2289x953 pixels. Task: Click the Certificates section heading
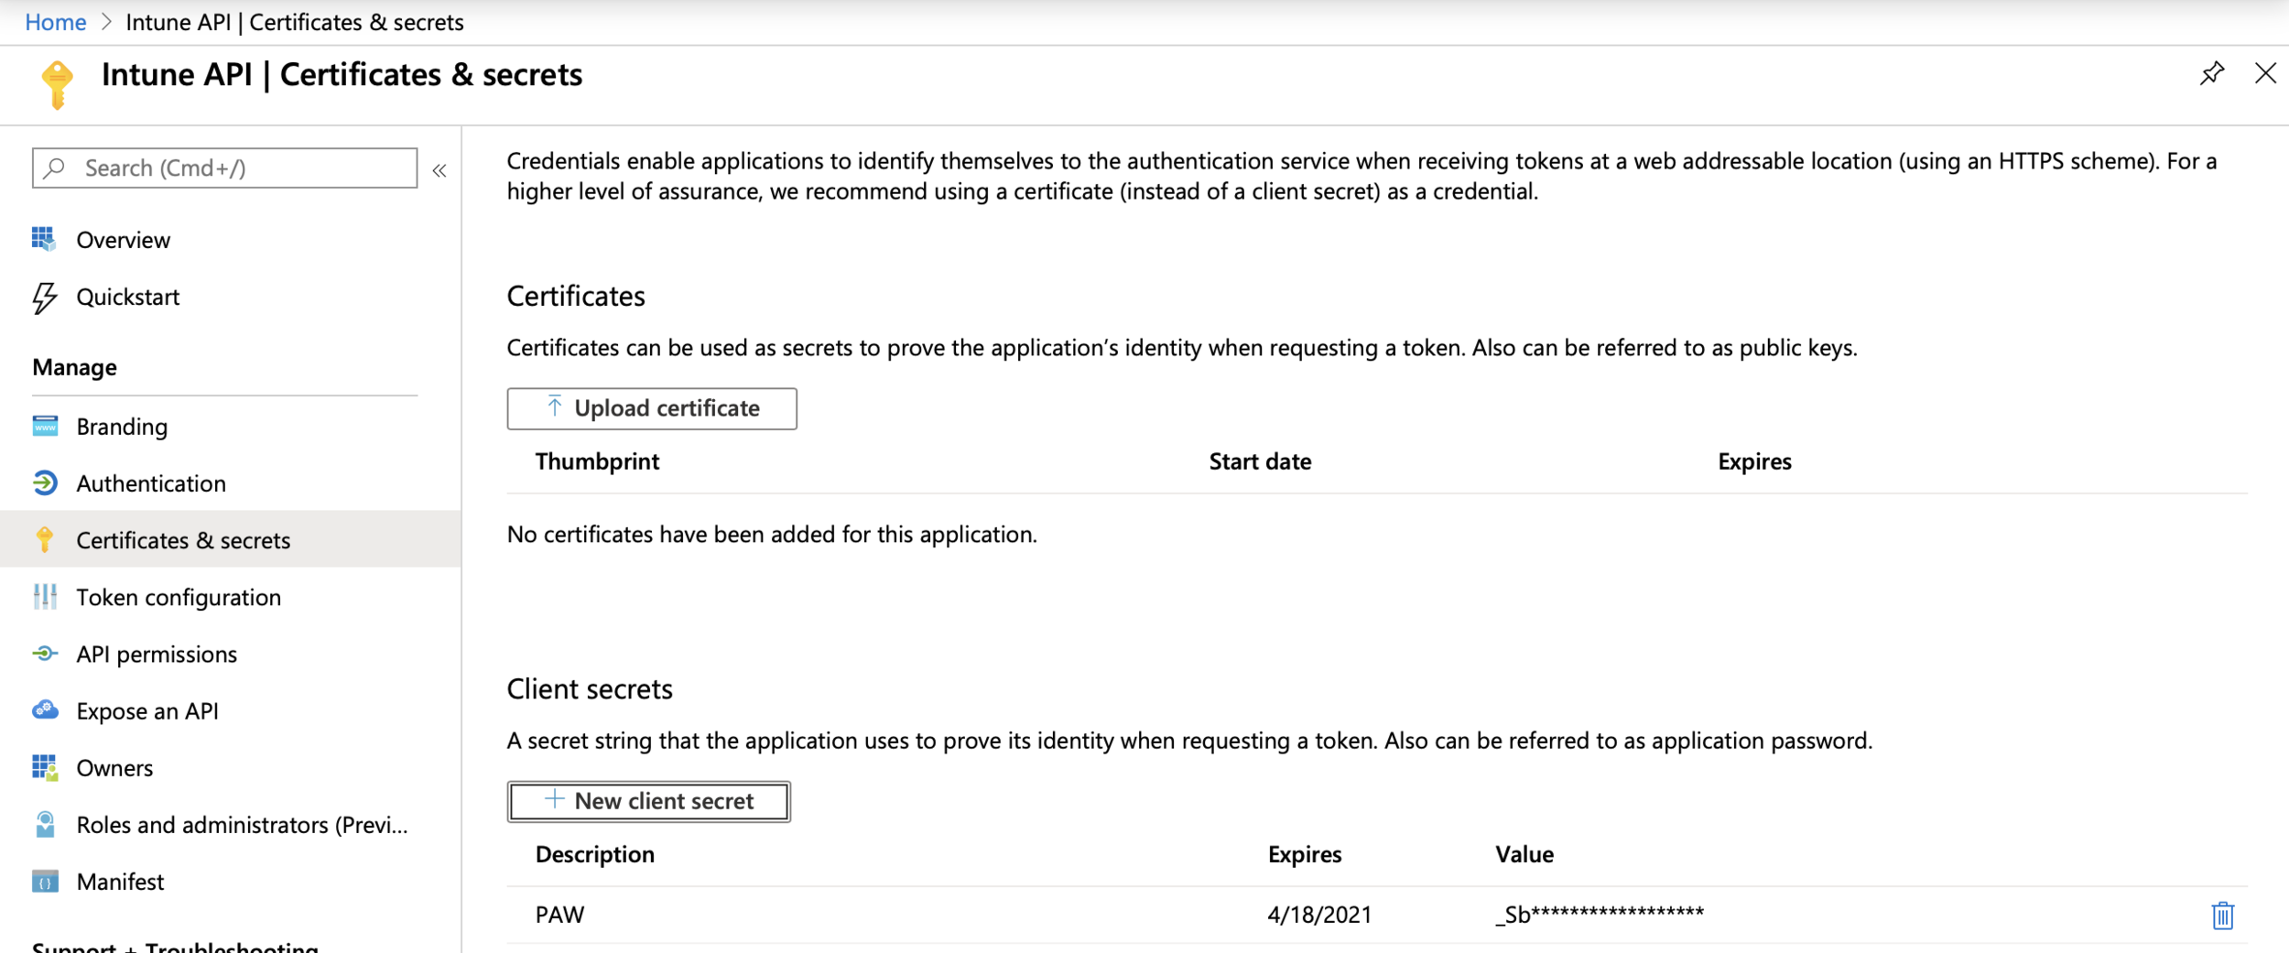point(576,296)
